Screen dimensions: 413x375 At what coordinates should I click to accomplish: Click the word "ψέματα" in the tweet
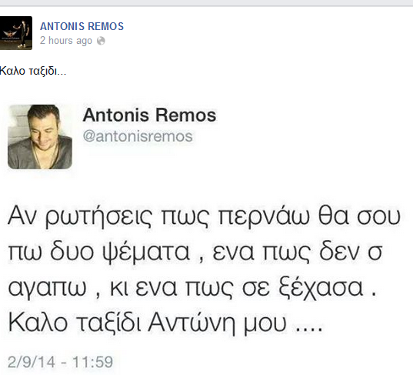tap(146, 253)
